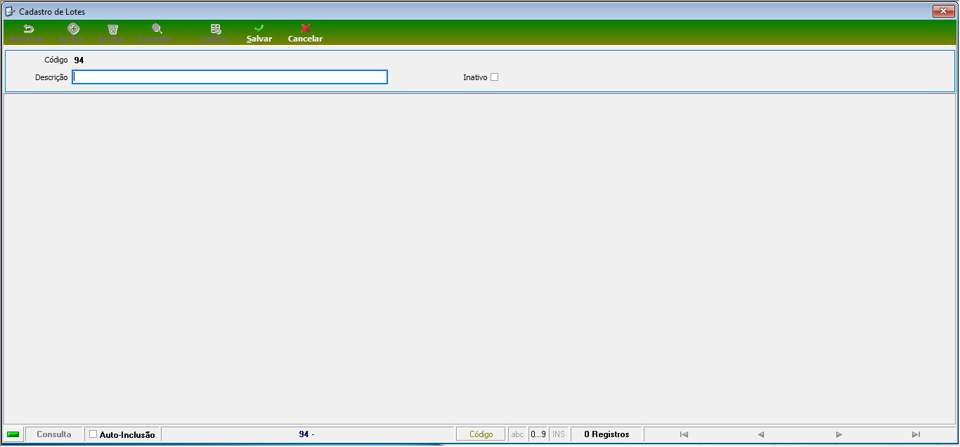
Task: Click the Salvar checkmark toolbar button
Action: coord(259,33)
